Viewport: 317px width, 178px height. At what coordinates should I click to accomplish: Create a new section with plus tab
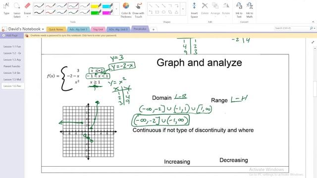154,30
